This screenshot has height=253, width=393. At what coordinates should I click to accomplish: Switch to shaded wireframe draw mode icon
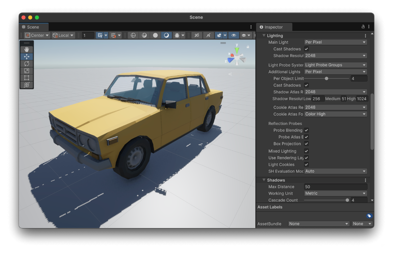pos(144,35)
